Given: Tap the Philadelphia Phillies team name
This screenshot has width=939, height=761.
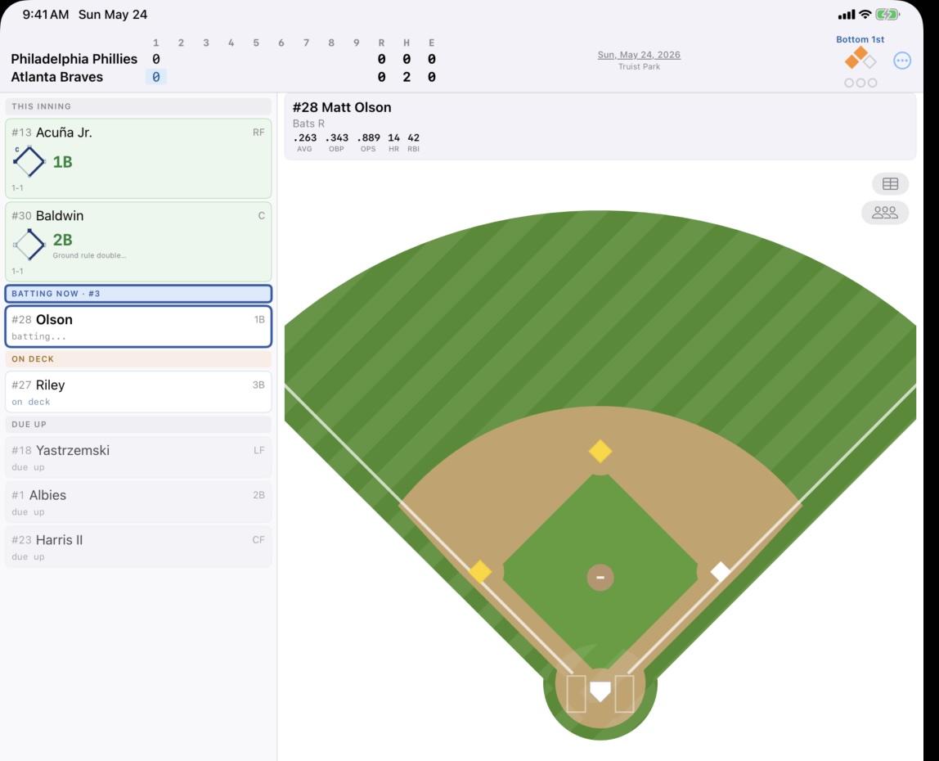Looking at the screenshot, I should pos(74,59).
